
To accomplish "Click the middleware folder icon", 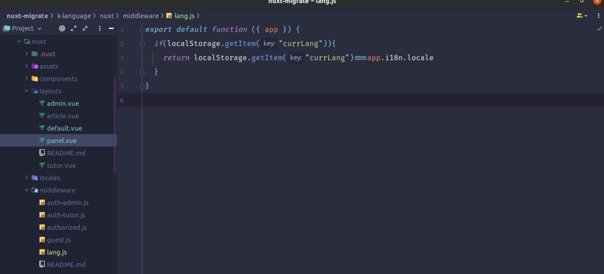I will tap(34, 190).
